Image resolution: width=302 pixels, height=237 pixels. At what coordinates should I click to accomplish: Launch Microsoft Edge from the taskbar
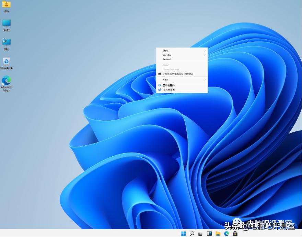click(226, 233)
